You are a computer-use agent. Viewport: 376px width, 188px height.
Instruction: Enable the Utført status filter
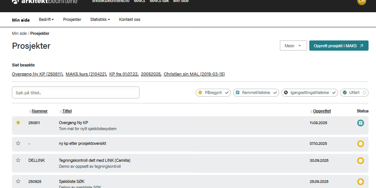354,93
